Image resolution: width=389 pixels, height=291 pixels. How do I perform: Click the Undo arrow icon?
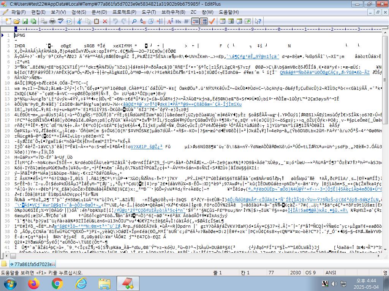click(x=115, y=21)
